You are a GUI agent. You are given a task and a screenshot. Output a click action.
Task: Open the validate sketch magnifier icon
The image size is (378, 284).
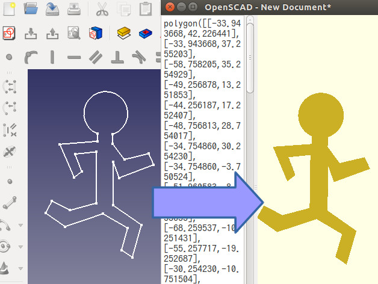click(74, 33)
